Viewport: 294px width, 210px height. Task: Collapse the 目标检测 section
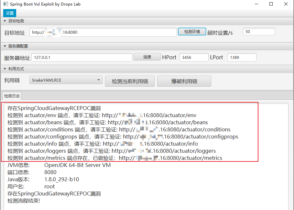(5, 21)
